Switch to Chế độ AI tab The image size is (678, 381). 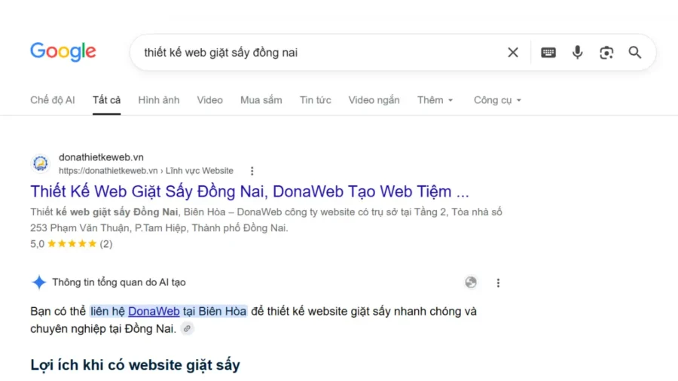[x=52, y=100]
